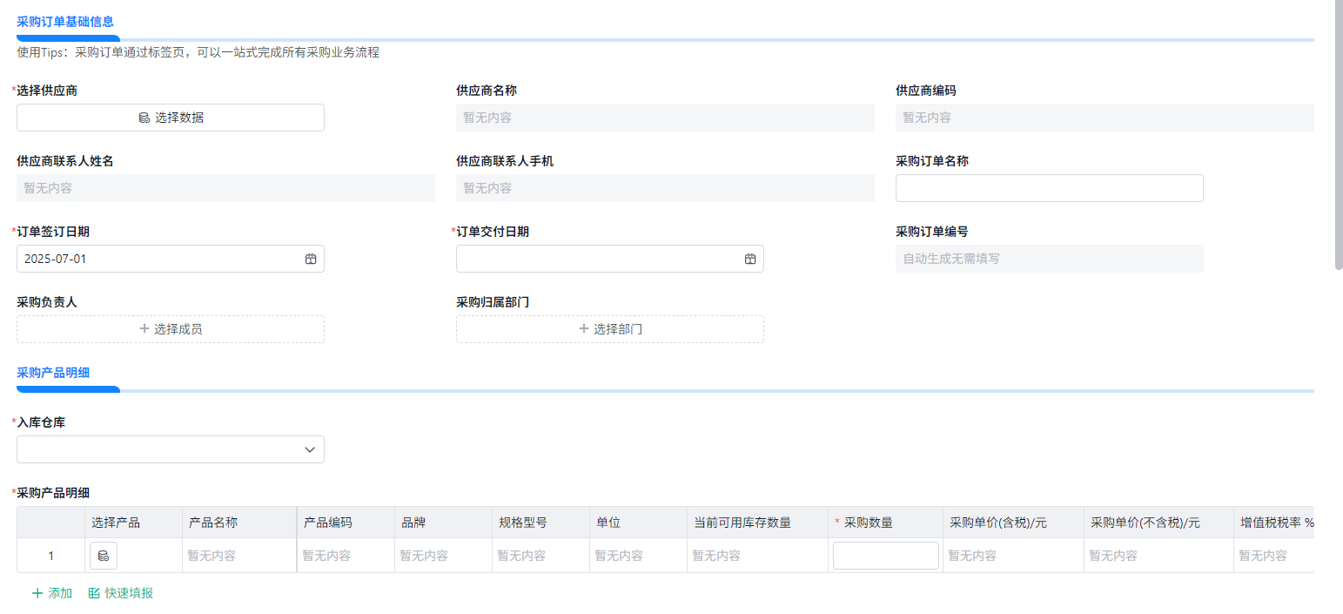
Task: Click the 添加 row link
Action: click(52, 593)
